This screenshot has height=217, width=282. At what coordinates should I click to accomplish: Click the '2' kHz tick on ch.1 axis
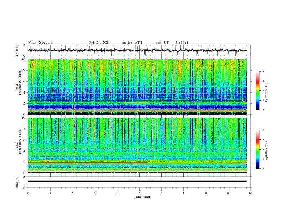[25, 104]
